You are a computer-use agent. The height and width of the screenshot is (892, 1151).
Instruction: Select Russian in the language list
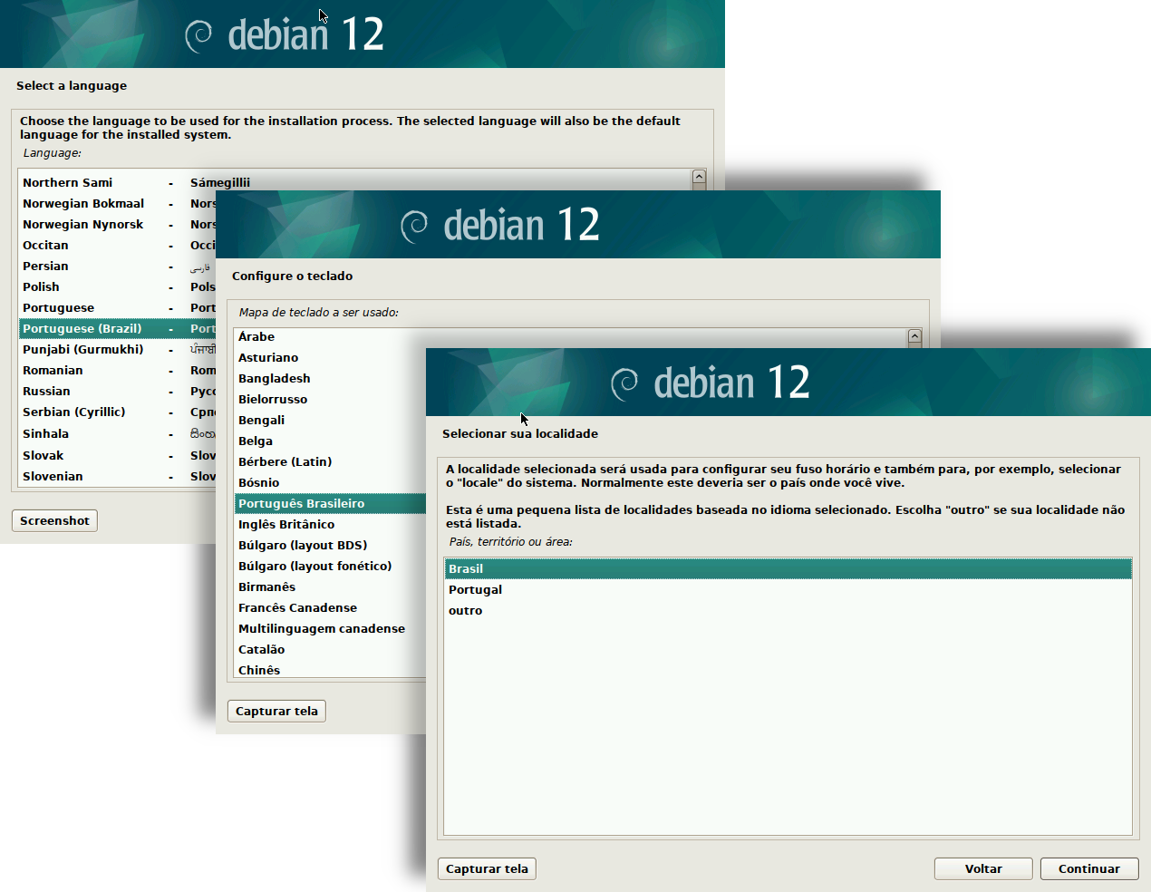pos(45,391)
